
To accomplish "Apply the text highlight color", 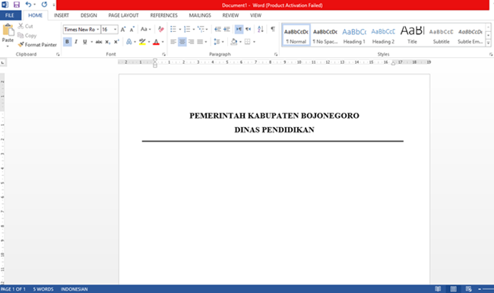I will click(x=142, y=42).
